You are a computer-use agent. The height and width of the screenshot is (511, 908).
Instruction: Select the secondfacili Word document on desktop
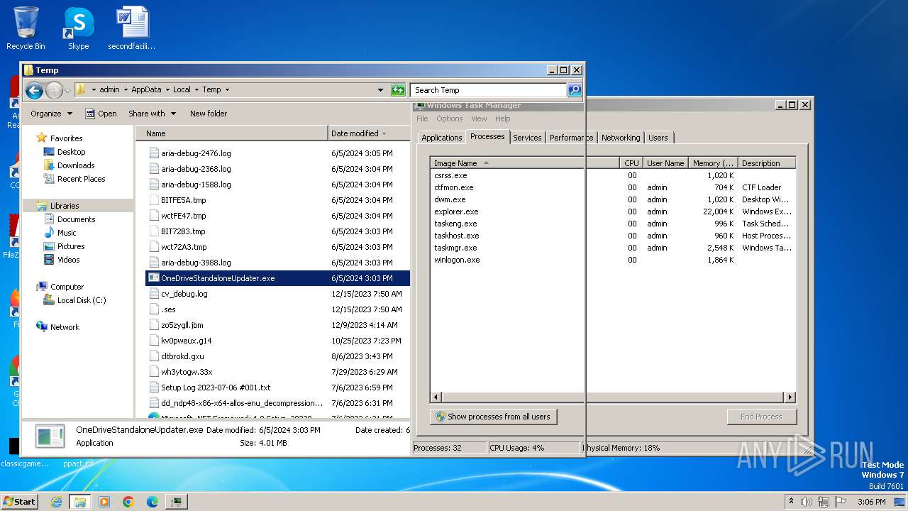(x=132, y=28)
